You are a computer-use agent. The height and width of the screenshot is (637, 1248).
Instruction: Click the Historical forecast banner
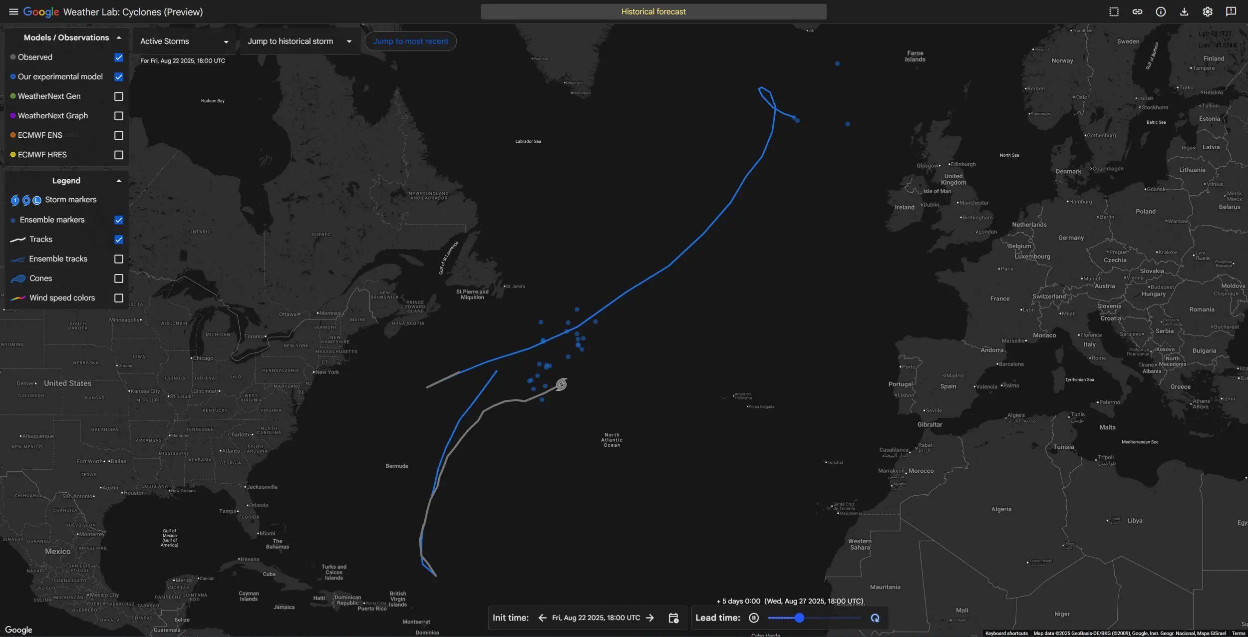pos(653,11)
